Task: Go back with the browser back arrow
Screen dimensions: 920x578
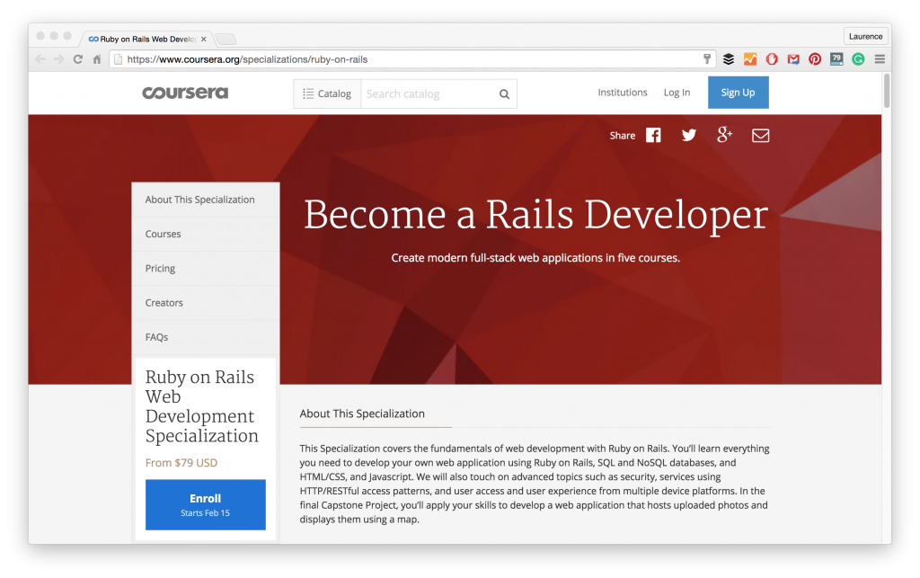Action: (x=40, y=59)
